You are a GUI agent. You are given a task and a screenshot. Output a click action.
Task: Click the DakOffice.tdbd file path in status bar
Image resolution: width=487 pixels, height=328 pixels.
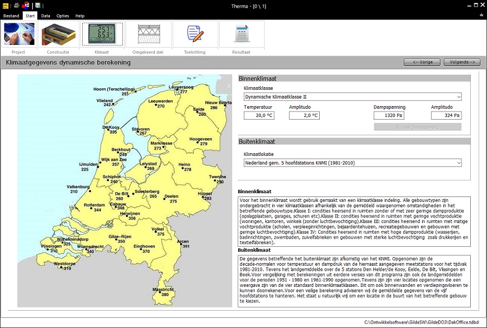(x=421, y=322)
